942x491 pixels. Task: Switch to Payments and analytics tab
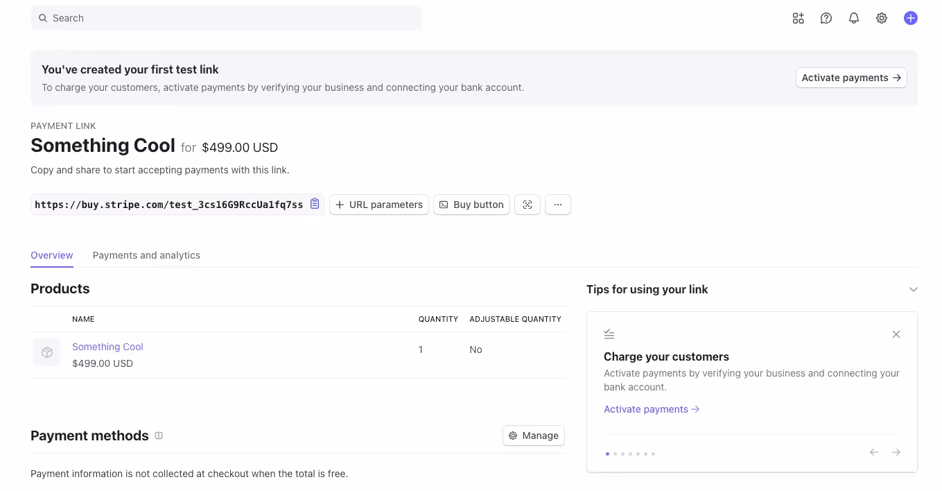point(146,255)
